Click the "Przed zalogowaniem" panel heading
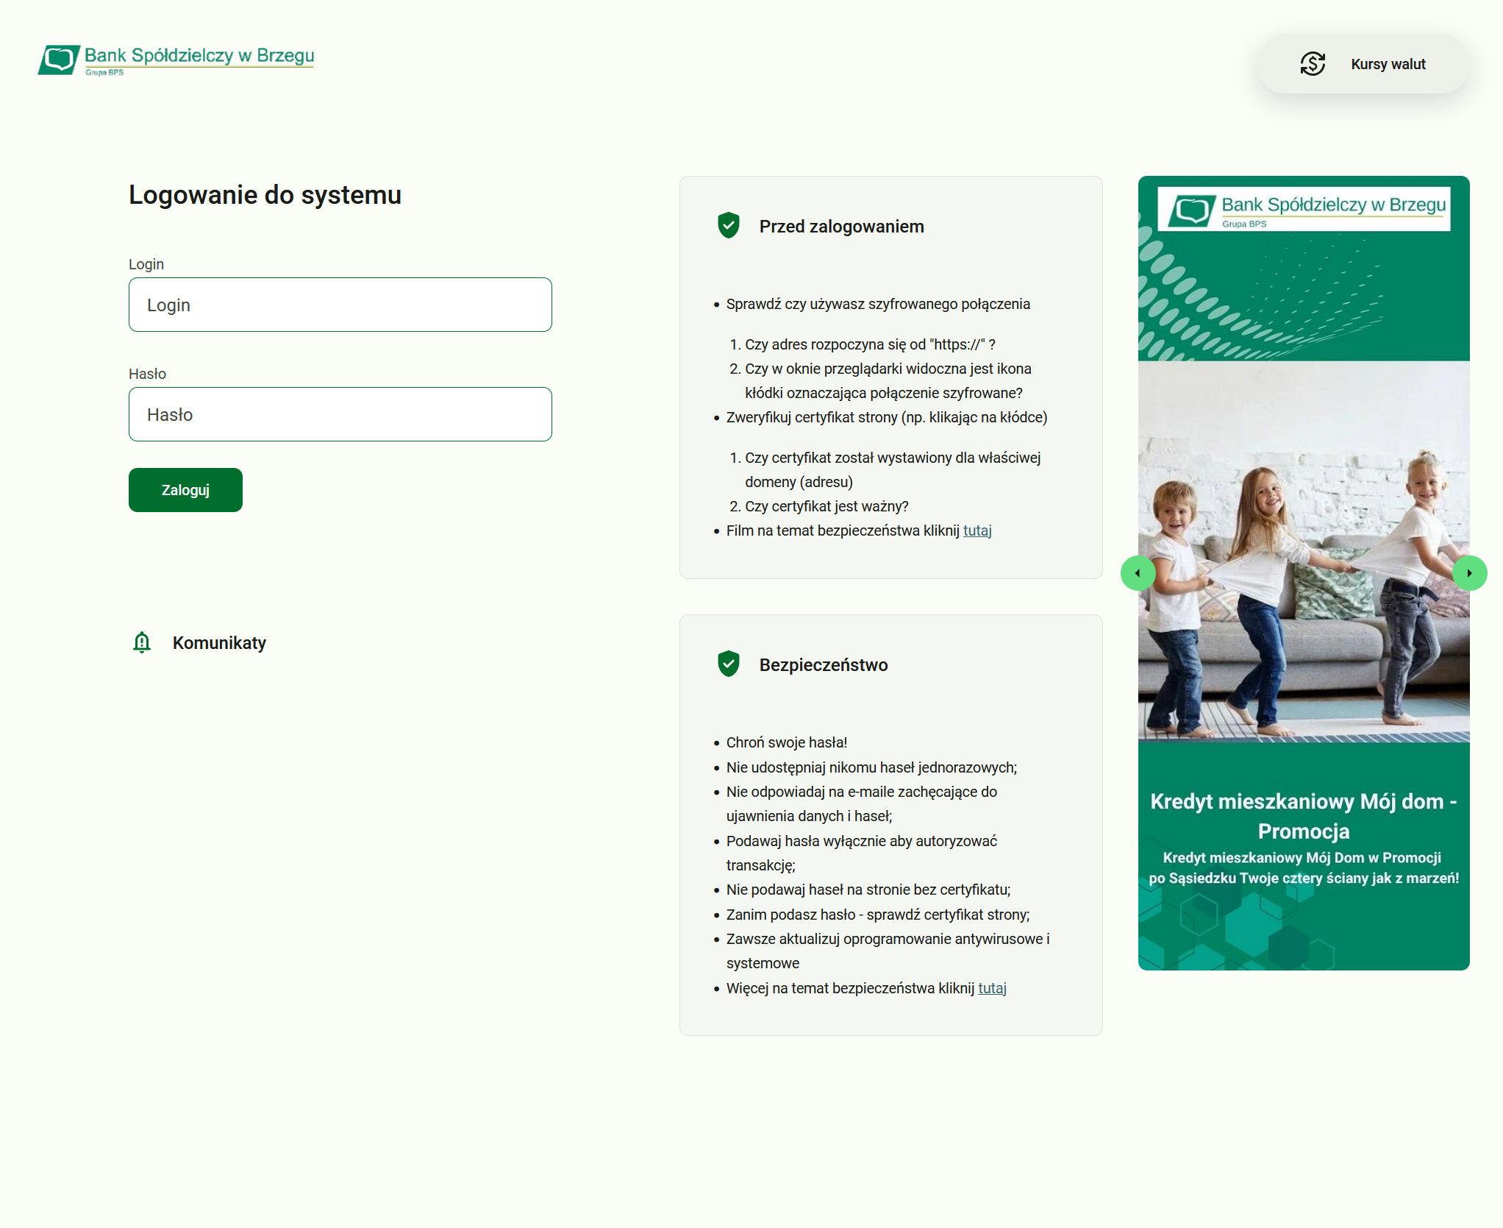Viewport: 1503px width, 1228px height. 841,226
